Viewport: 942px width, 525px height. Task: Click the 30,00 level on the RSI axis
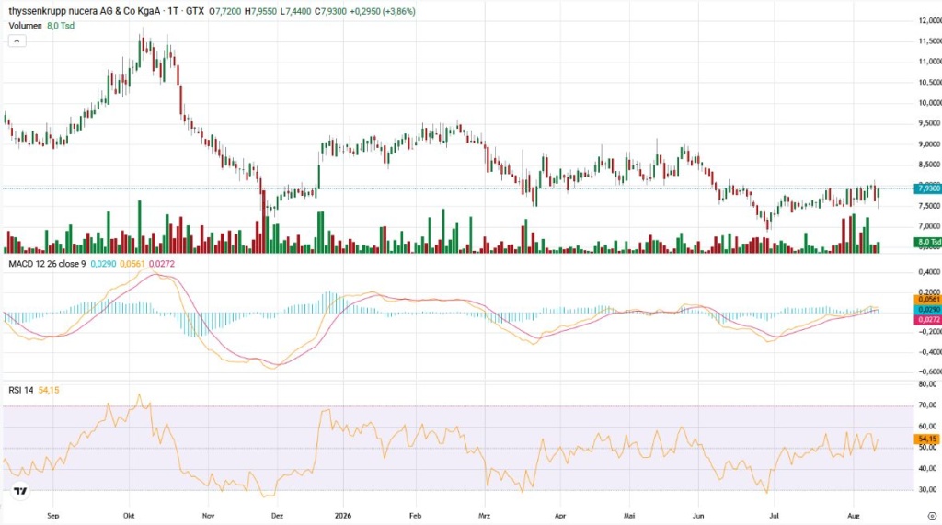(928, 489)
